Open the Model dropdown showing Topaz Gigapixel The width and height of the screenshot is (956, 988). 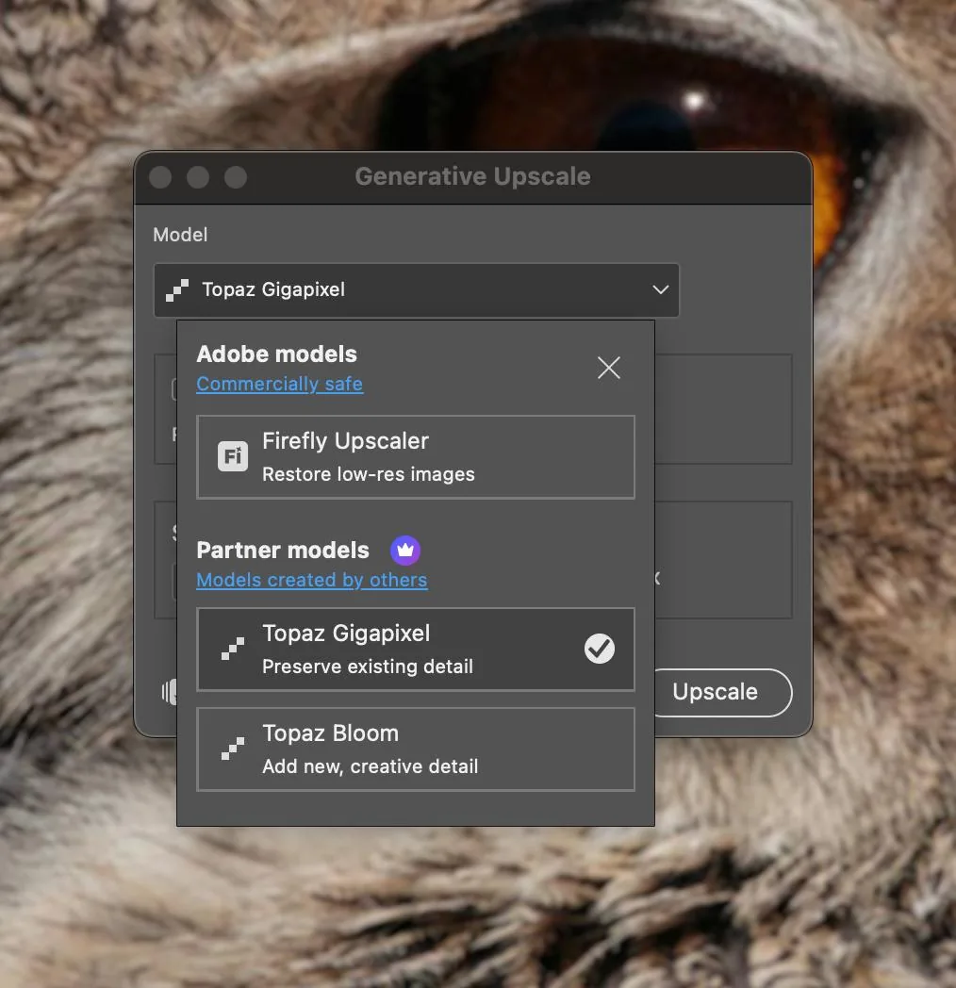pos(416,289)
